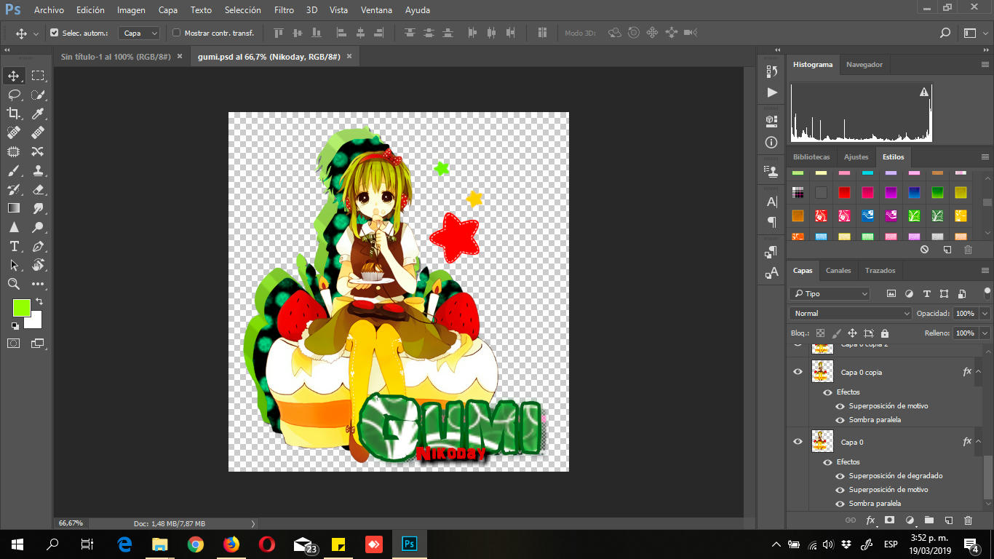This screenshot has height=559, width=994.
Task: Select the Zoom tool
Action: pos(14,284)
